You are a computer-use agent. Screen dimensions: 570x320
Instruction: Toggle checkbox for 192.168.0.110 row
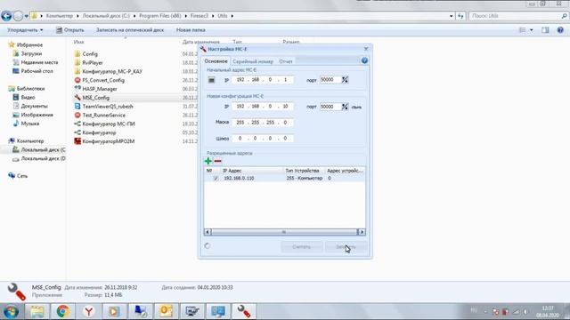216,178
